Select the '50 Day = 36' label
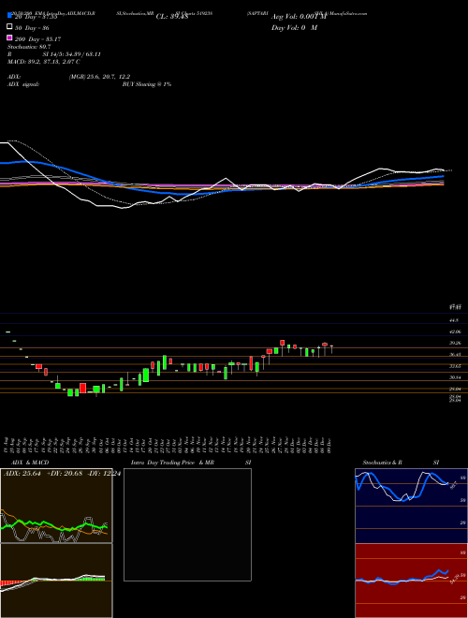This screenshot has height=618, width=468. [x=32, y=28]
